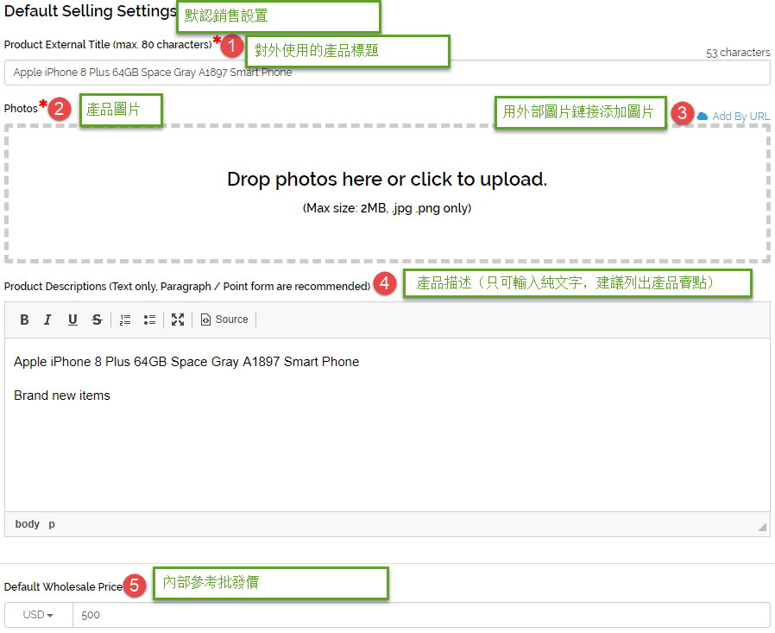Toggle bold formatting in description editor
This screenshot has height=633, width=775.
pyautogui.click(x=24, y=320)
